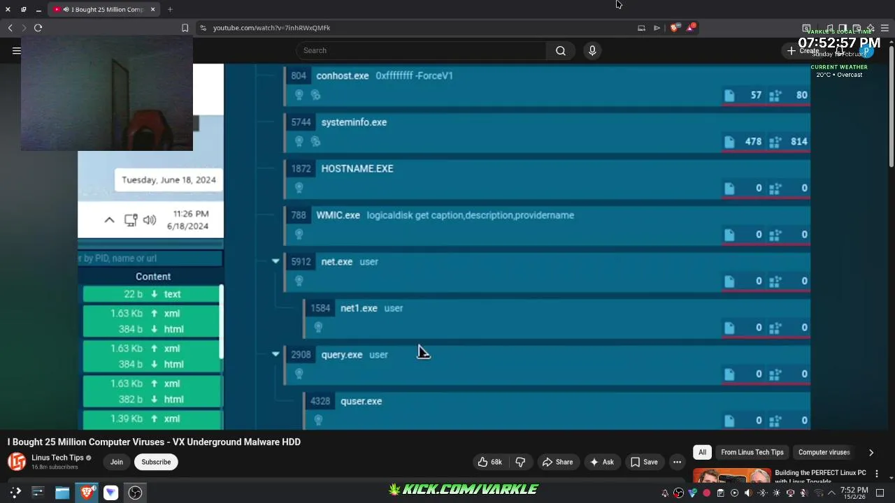
Task: Click the conhost.exe process name
Action: (x=343, y=75)
